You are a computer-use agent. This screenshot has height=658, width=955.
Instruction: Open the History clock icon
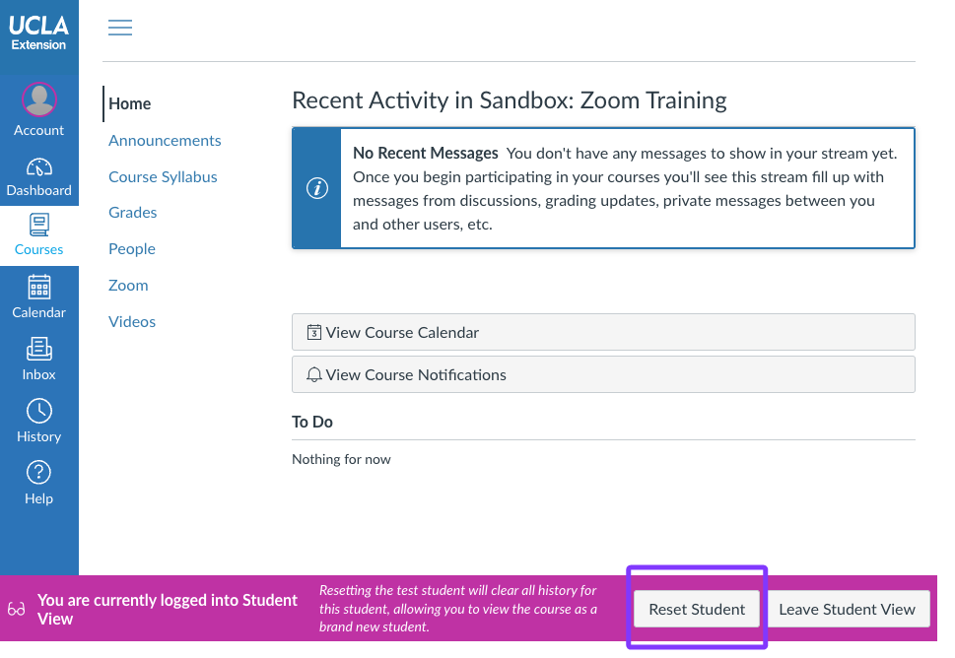tap(39, 411)
